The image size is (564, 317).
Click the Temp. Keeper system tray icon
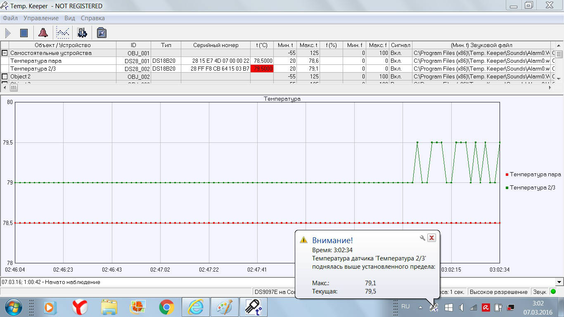(x=434, y=307)
